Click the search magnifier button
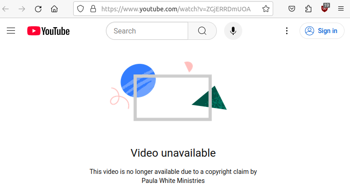Screen dimensions: 350x192 click(x=202, y=31)
